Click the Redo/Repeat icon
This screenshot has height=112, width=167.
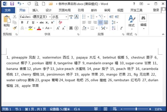(29, 4)
